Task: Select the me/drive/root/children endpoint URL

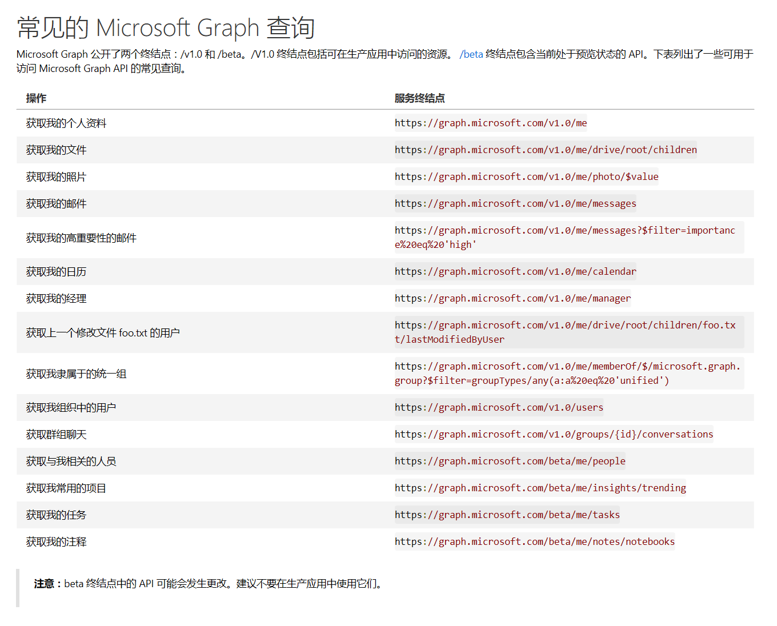Action: (545, 150)
